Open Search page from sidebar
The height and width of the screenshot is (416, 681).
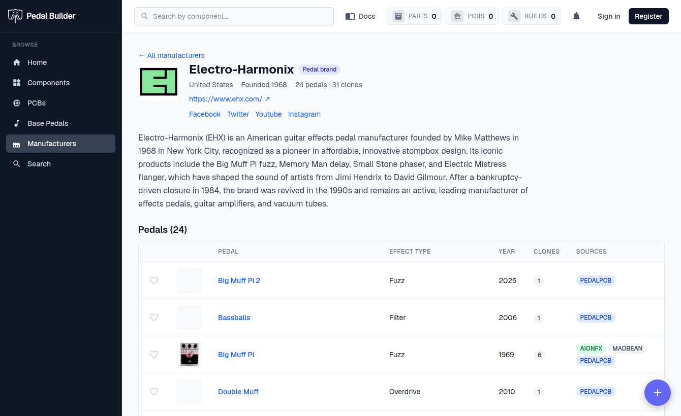click(x=60, y=164)
